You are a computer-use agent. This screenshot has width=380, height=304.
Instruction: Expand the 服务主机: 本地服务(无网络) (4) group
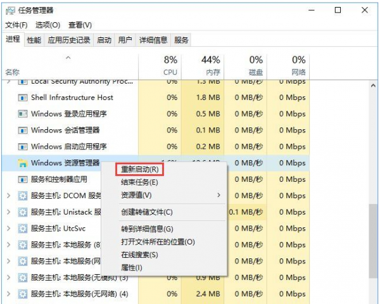(x=8, y=294)
